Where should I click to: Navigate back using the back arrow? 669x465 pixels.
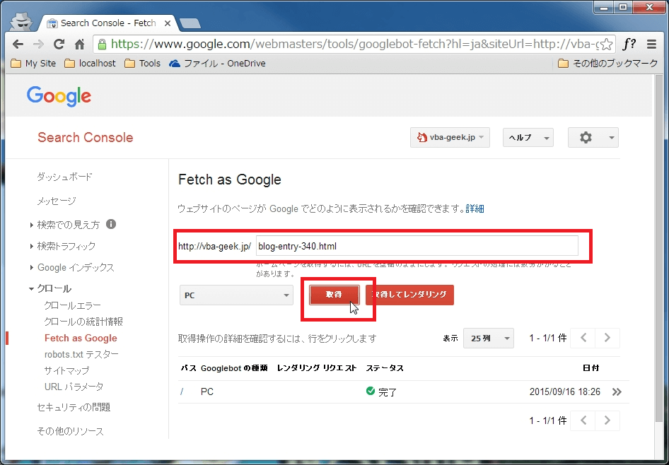[17, 43]
